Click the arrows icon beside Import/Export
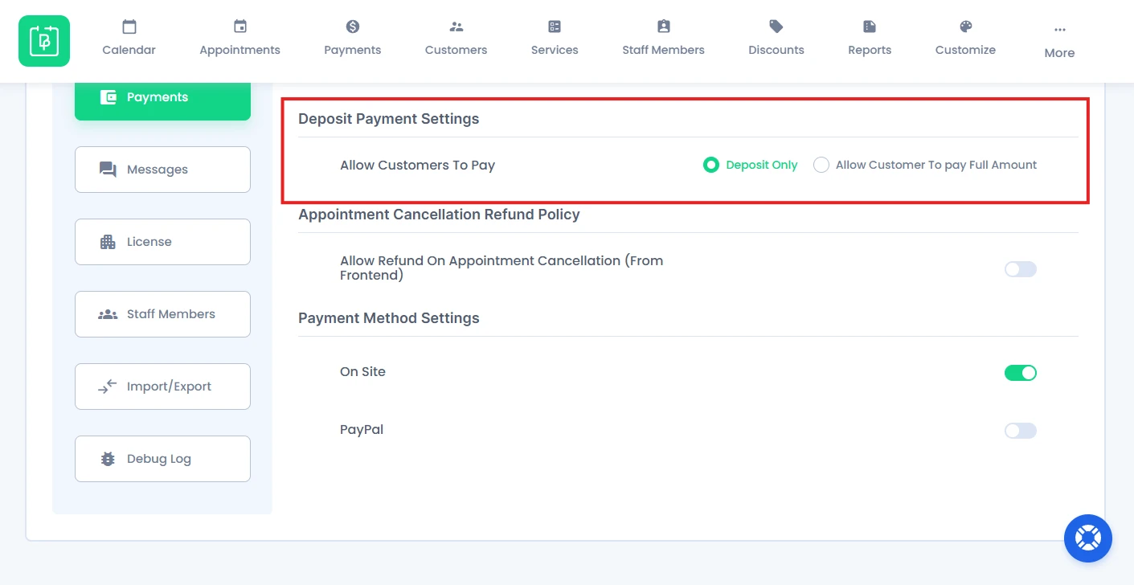This screenshot has height=585, width=1134. [x=108, y=387]
